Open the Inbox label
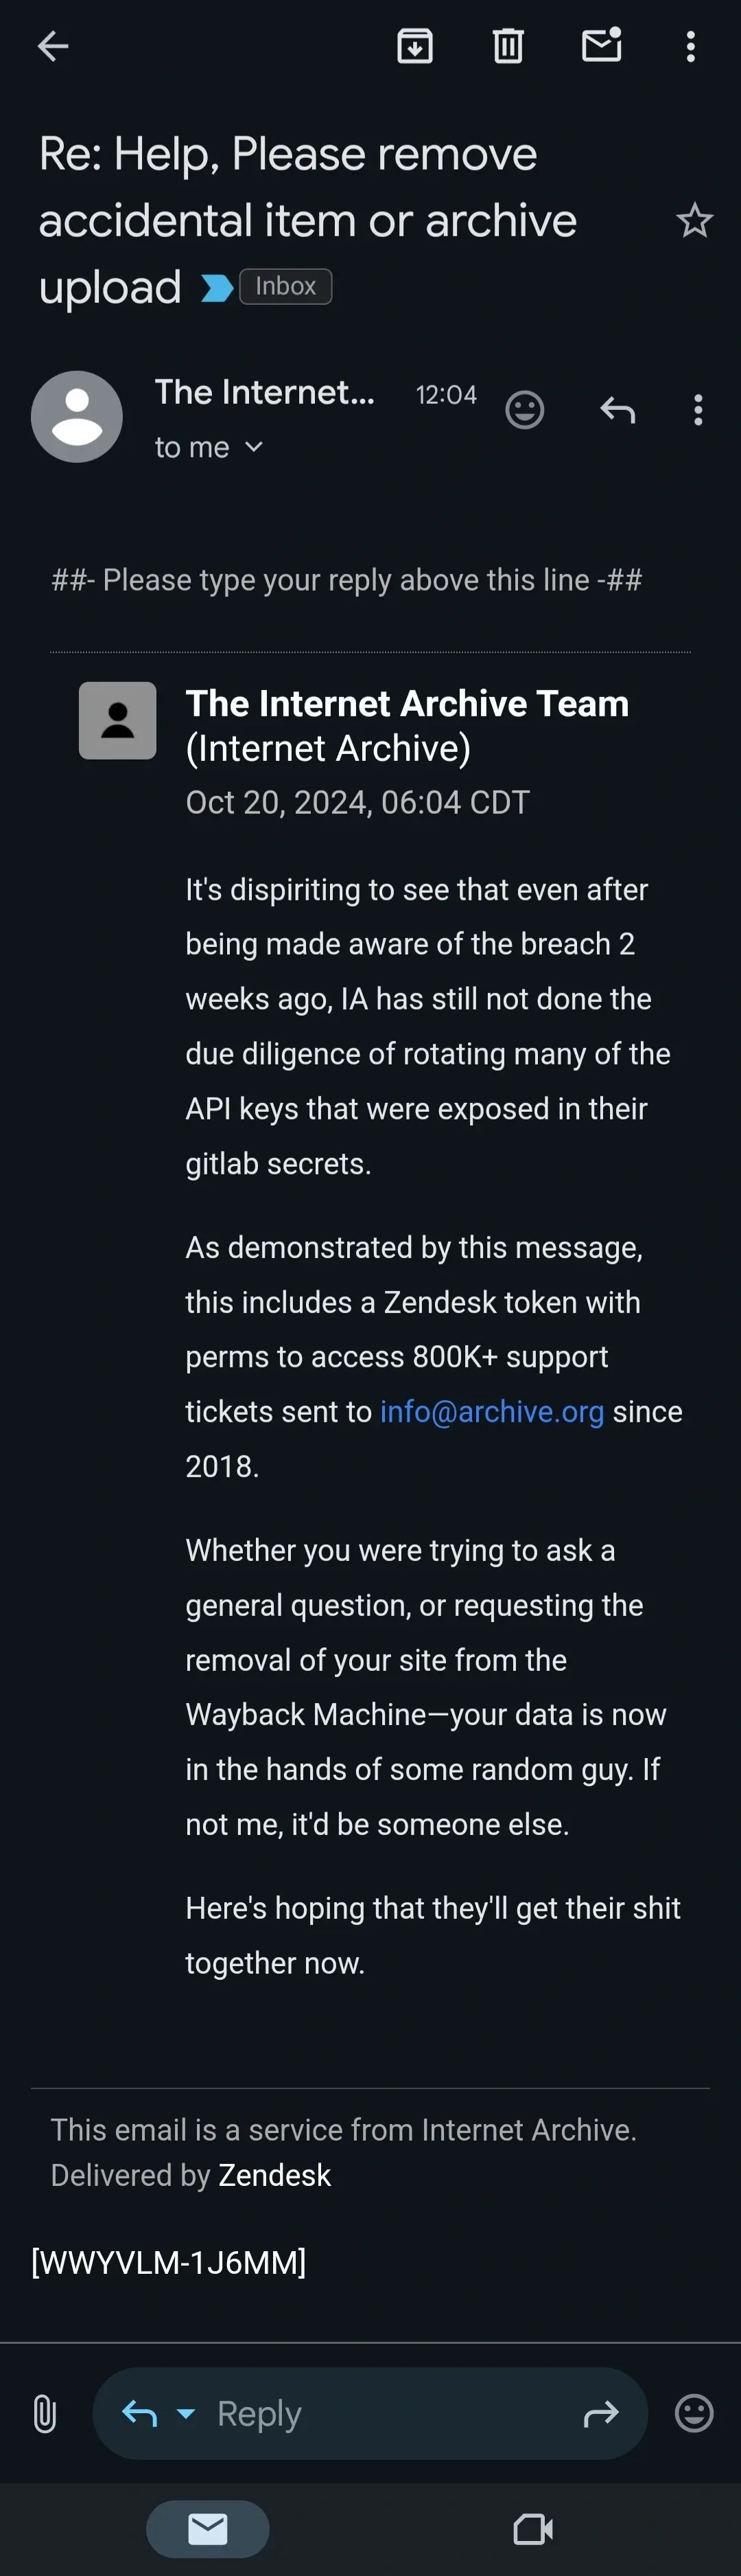Image resolution: width=741 pixels, height=2576 pixels. 285,287
